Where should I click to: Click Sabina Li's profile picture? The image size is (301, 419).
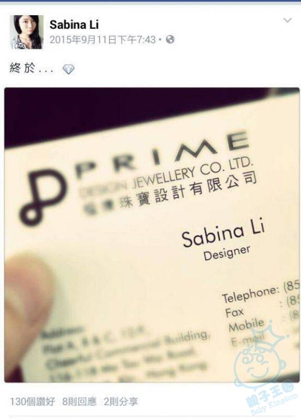pos(26,32)
